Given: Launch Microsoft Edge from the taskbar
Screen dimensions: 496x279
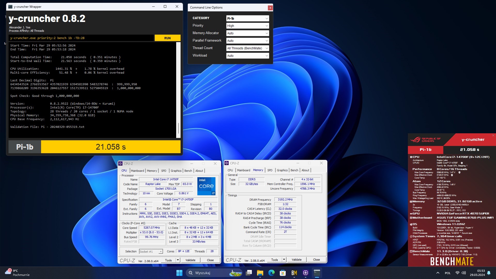Looking at the screenshot, I should [x=272, y=273].
